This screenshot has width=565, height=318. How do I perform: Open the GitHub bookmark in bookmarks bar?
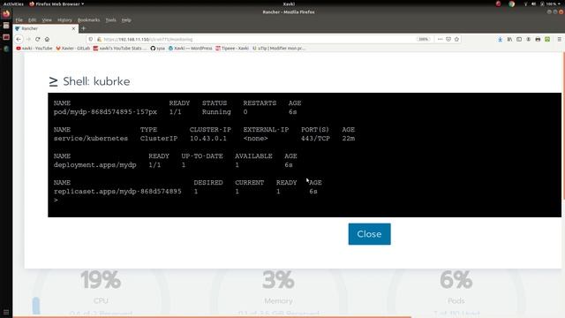point(158,48)
